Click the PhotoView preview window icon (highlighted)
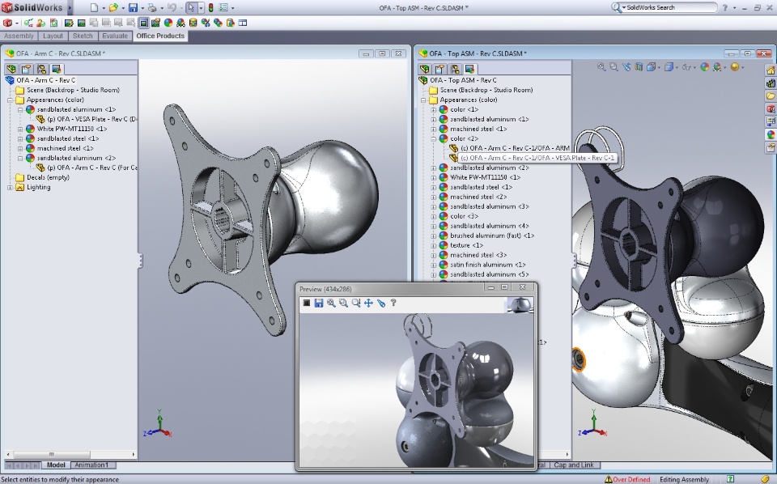 143,23
